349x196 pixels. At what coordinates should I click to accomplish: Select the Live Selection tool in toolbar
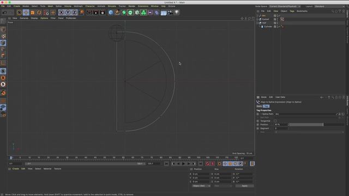(20, 13)
